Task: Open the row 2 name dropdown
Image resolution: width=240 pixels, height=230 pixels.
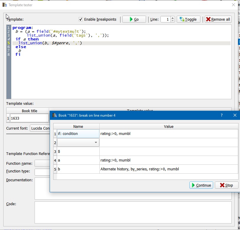Action: [x=95, y=143]
